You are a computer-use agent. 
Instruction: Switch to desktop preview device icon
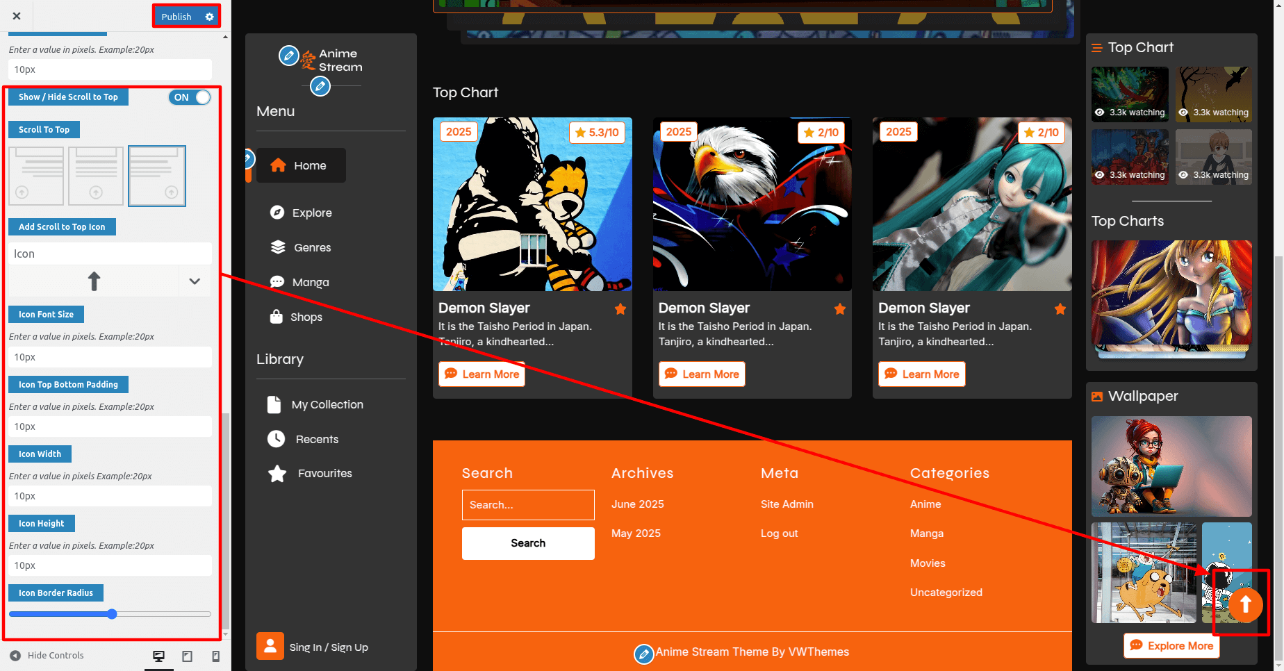pos(159,656)
